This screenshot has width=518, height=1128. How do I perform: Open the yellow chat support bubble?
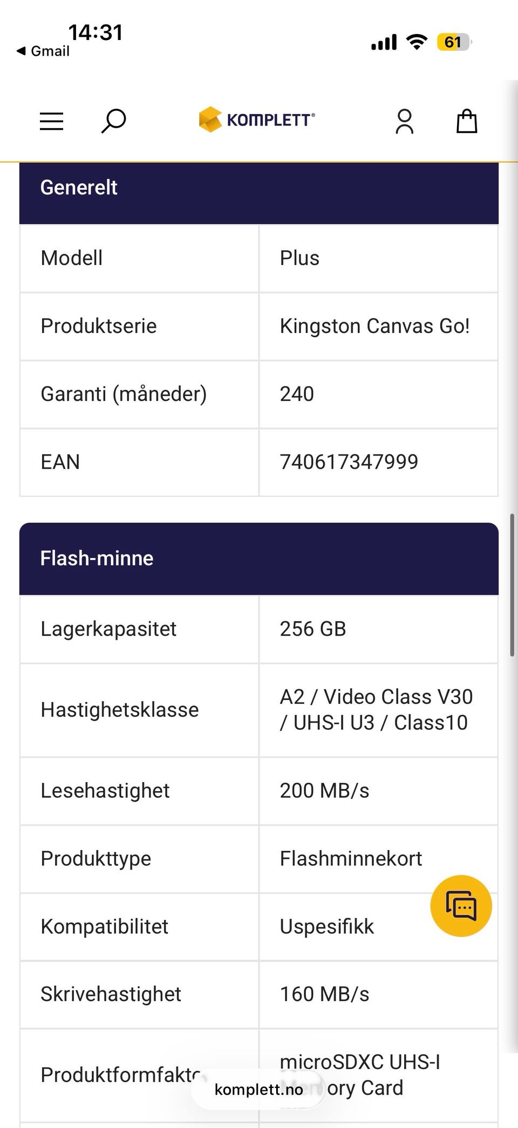(461, 906)
